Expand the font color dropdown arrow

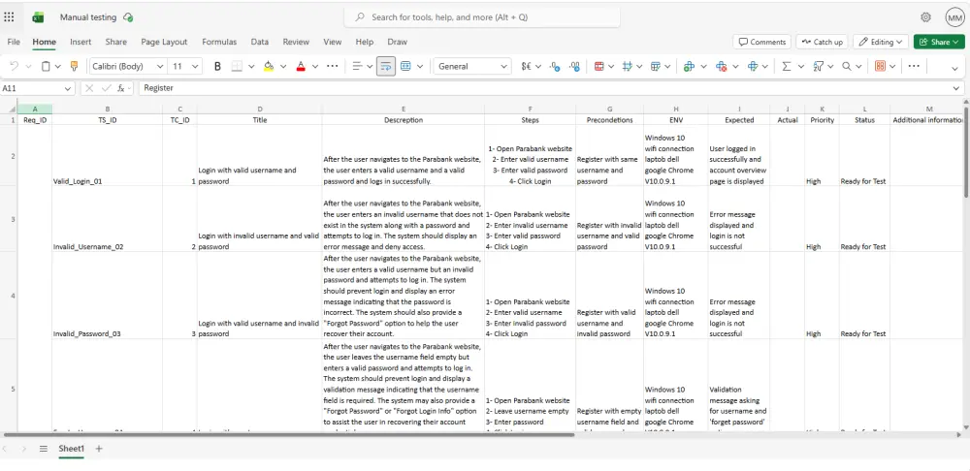[x=315, y=67]
